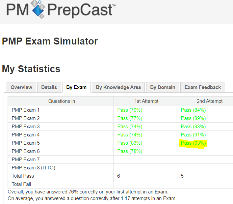The width and height of the screenshot is (233, 204).
Task: Click PMP Exam 8 (ITTO) entry
Action: click(34, 168)
